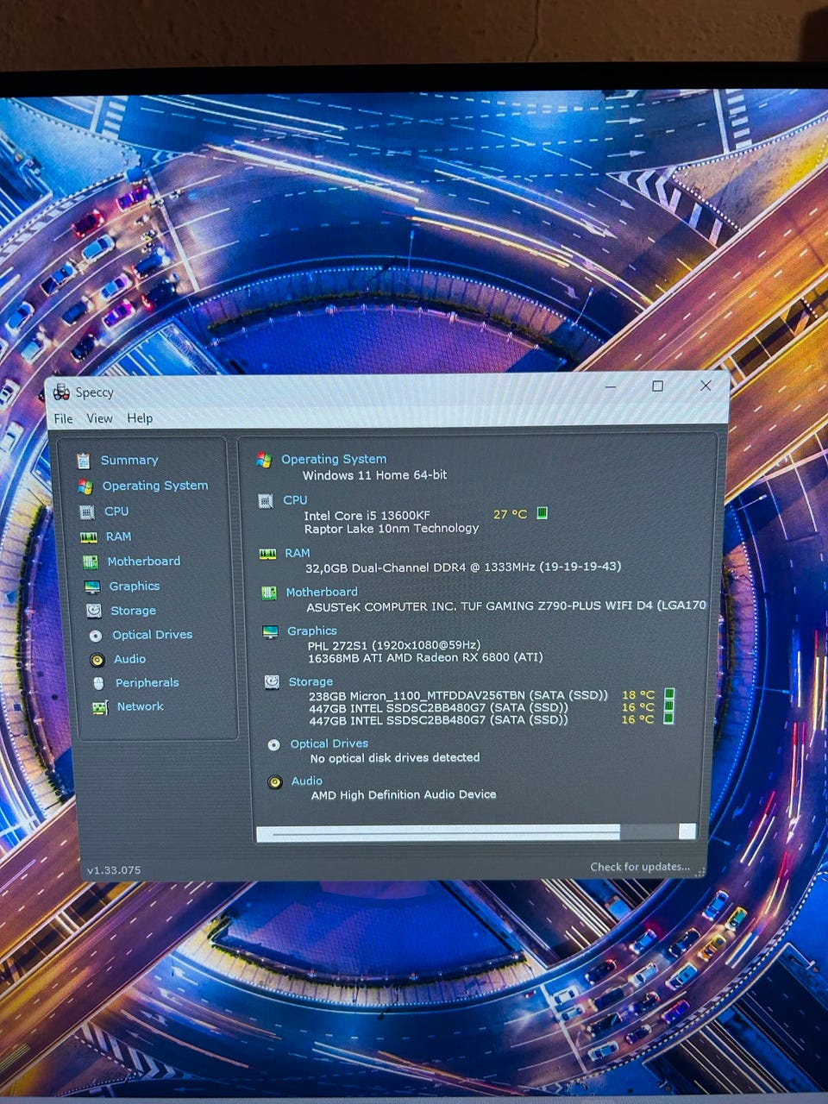Screen dimensions: 828x1104
Task: Click Check for updates link
Action: click(640, 867)
